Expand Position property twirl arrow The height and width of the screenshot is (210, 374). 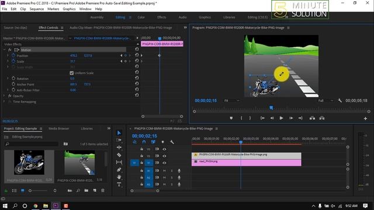[8, 55]
